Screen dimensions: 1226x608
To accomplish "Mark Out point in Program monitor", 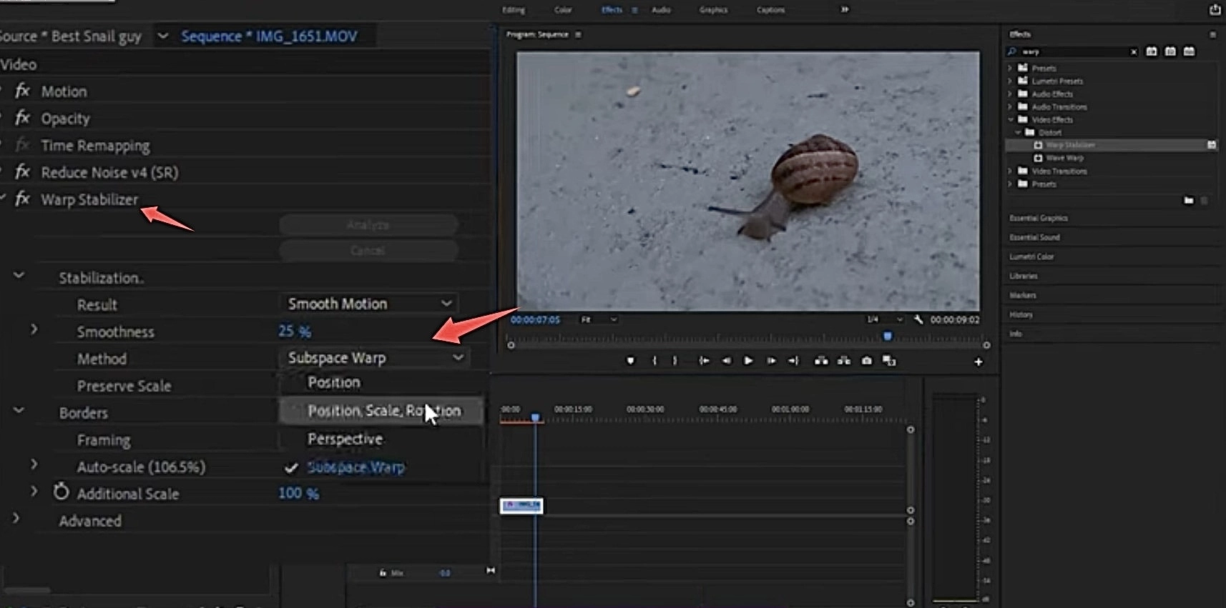I will (x=675, y=361).
